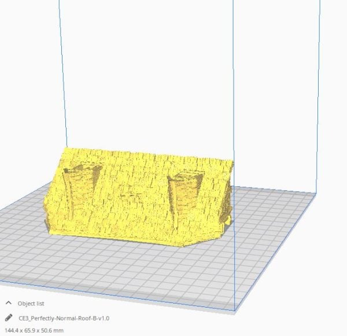Viewport: 347px width, 336px height.
Task: Click the left vertical blue build volume edge
Action: tap(68, 87)
